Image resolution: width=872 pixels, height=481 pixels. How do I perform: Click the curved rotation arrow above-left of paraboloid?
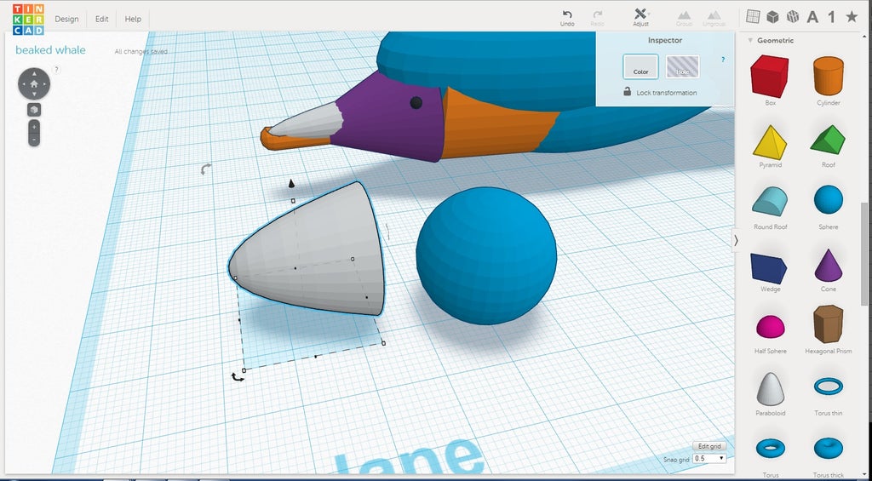pos(206,169)
